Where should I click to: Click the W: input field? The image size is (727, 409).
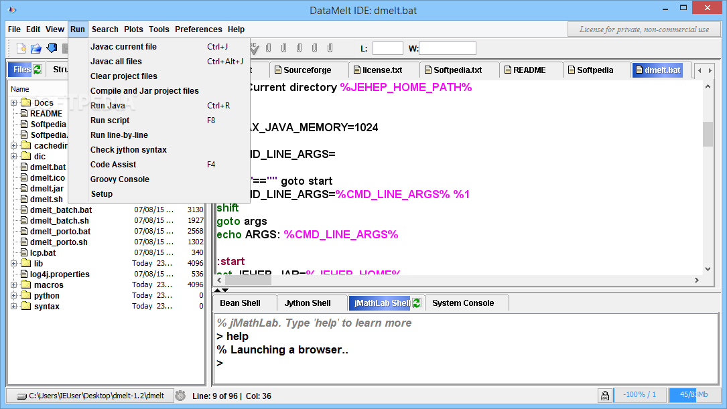point(448,48)
